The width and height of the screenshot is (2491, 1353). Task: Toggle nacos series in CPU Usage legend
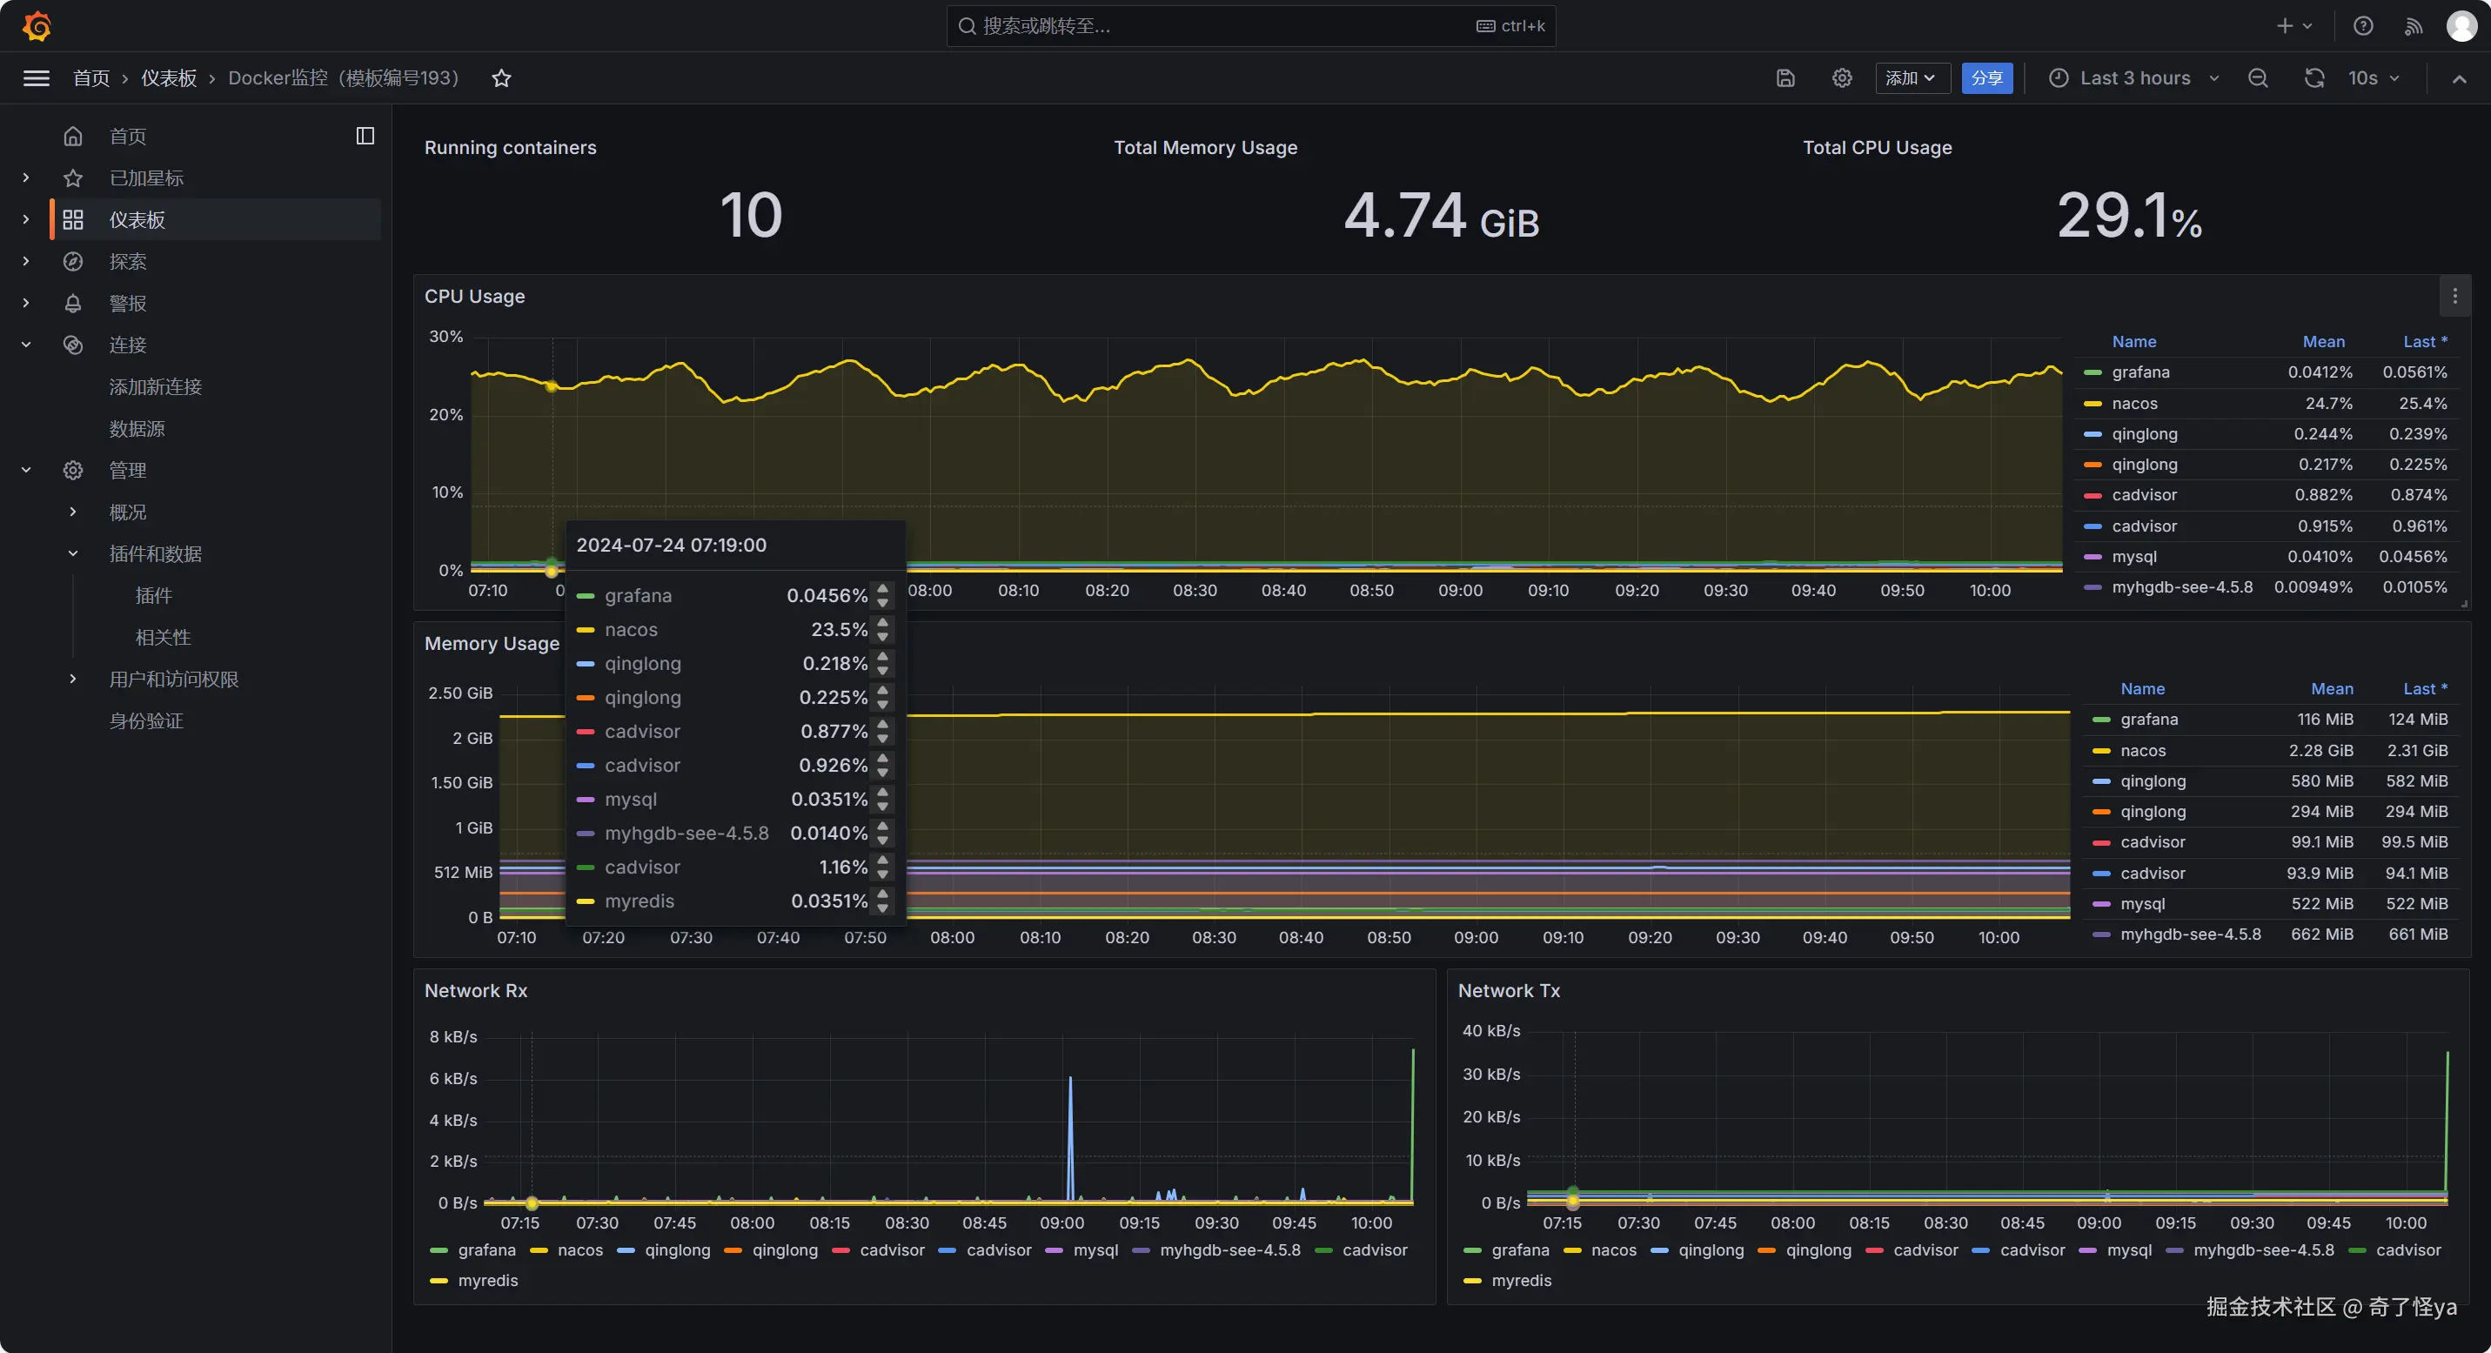[2134, 403]
